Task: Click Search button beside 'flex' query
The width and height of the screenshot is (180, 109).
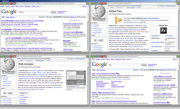Action: coord(144,65)
